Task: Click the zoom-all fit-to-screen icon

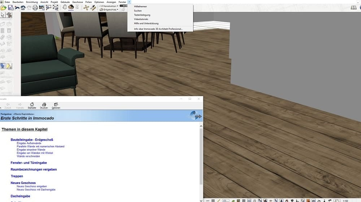Action: pos(56,8)
